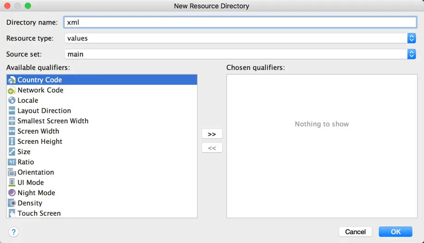Click the Ratio qualifier icon
The height and width of the screenshot is (243, 424).
click(x=12, y=162)
